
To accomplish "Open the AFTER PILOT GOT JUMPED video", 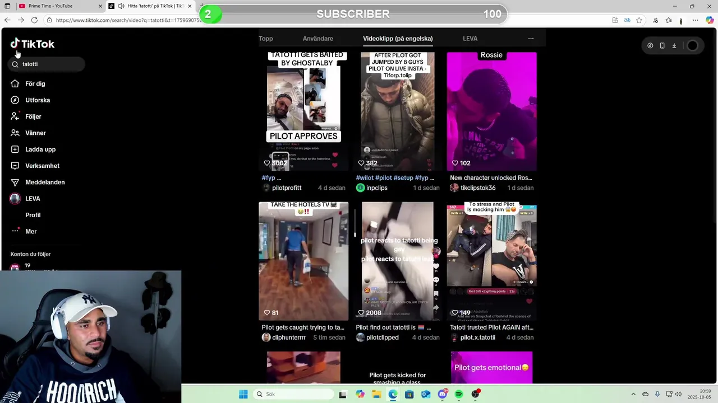I will tap(398, 111).
